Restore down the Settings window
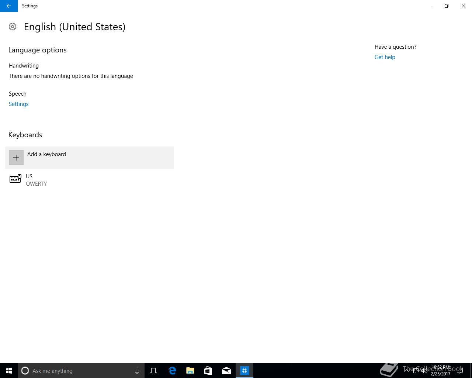This screenshot has width=472, height=378. point(447,6)
